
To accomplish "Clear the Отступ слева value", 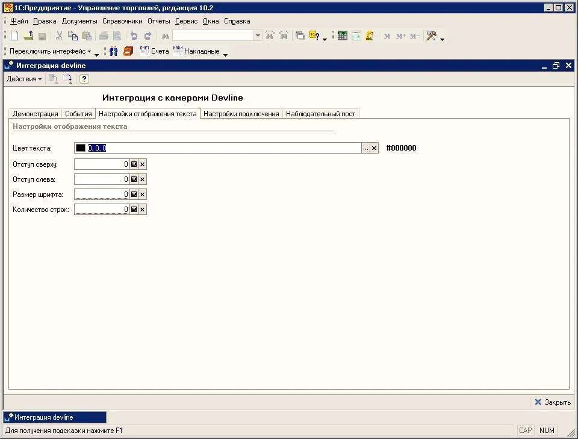I will [142, 179].
